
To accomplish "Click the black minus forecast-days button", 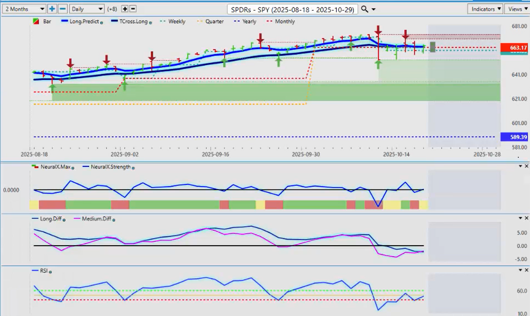I will (133, 9).
